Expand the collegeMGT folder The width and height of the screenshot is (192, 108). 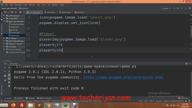coord(4,19)
